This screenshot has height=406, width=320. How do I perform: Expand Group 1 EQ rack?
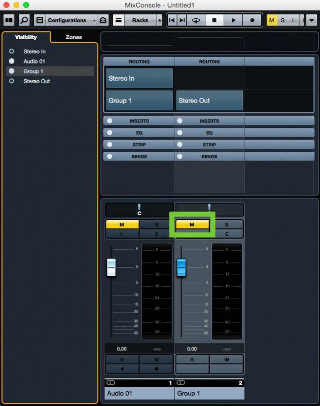pos(209,133)
